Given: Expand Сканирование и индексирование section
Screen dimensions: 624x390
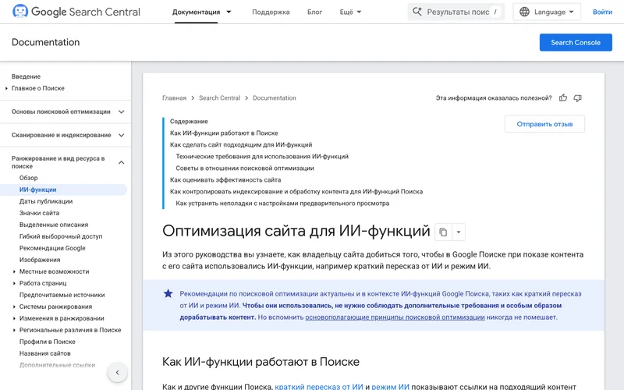Looking at the screenshot, I should [122, 135].
